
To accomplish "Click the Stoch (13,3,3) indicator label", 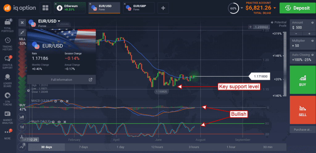I will [x=41, y=122].
